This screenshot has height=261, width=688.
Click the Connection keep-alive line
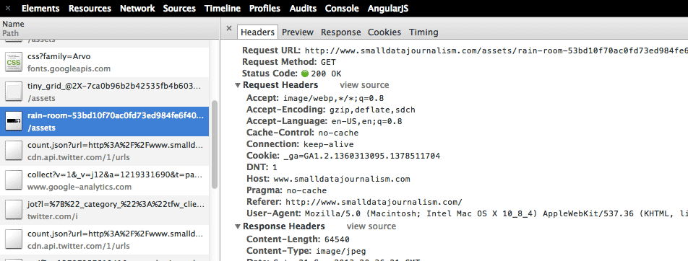pos(300,144)
